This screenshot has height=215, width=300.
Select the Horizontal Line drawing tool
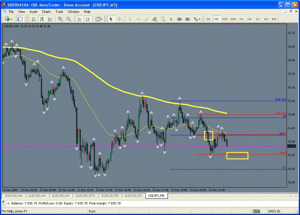(138, 19)
